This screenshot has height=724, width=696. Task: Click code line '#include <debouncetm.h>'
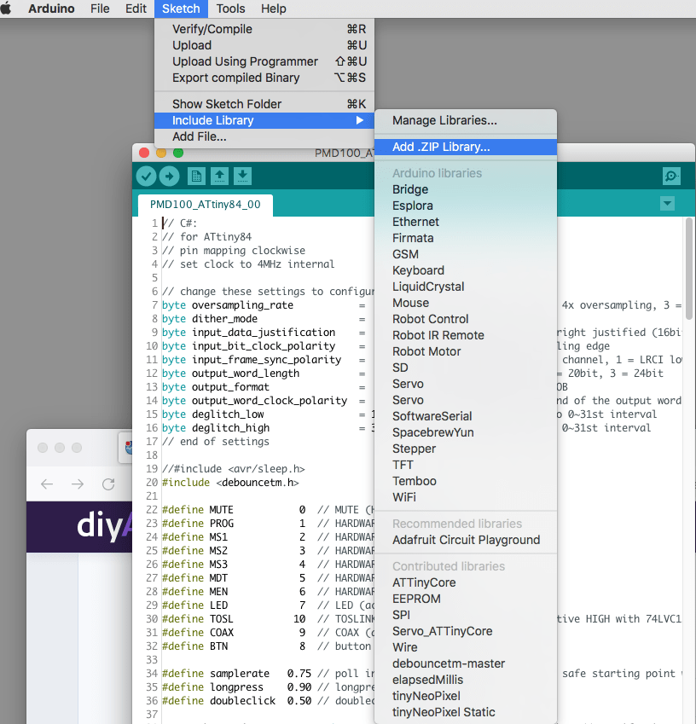point(230,483)
